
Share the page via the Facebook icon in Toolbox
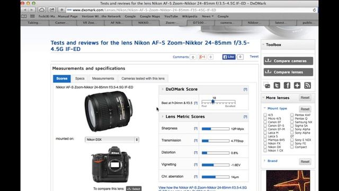click(x=287, y=85)
